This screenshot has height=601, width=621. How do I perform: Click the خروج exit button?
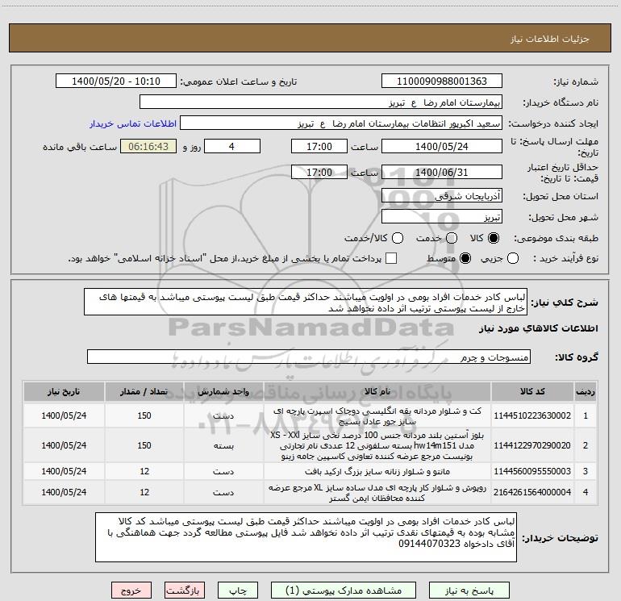(x=131, y=591)
